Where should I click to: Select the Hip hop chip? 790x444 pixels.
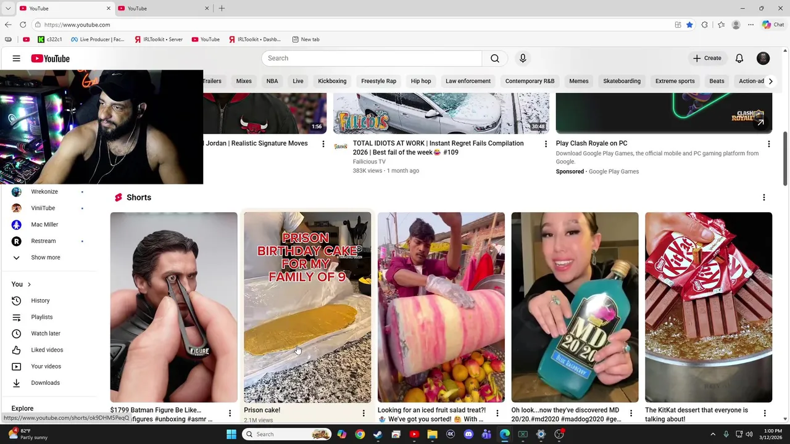click(421, 81)
